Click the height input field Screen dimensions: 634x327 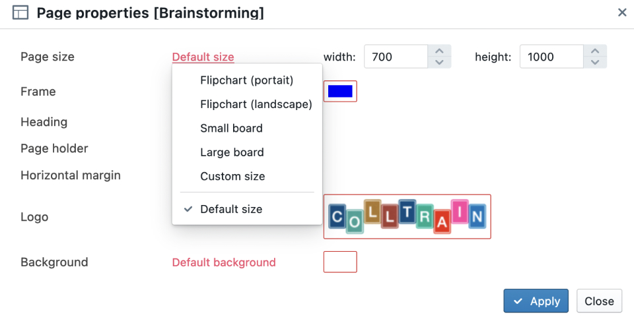[x=551, y=57]
